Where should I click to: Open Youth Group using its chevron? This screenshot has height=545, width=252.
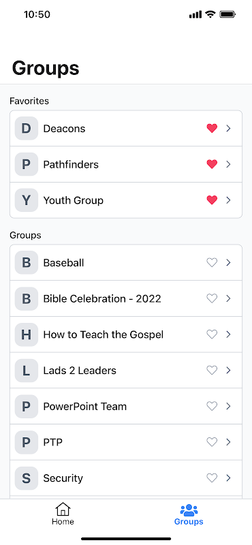228,200
